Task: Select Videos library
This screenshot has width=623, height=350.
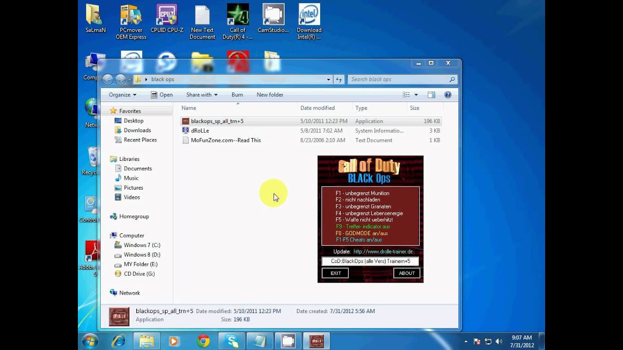Action: [132, 197]
